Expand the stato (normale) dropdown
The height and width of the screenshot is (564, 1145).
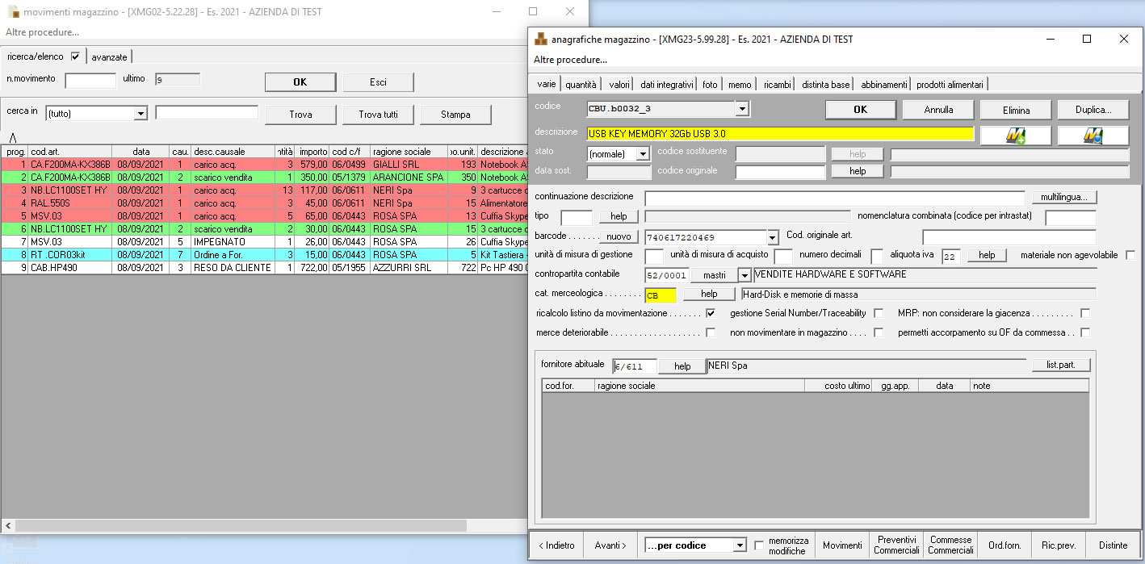coord(643,153)
